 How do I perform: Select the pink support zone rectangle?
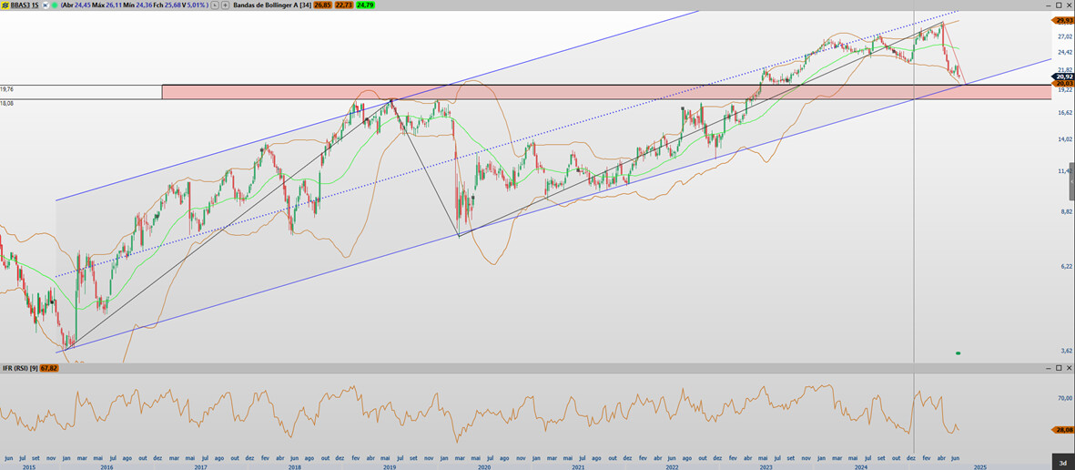pyautogui.click(x=546, y=92)
